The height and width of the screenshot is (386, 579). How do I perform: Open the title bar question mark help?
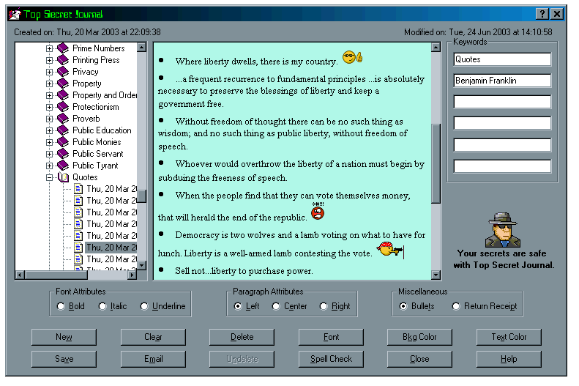point(542,14)
